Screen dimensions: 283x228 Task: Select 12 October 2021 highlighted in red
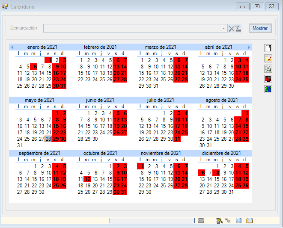tap(87, 179)
